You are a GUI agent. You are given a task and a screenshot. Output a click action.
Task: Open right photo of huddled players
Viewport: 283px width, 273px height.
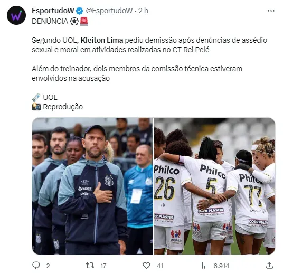215,186
